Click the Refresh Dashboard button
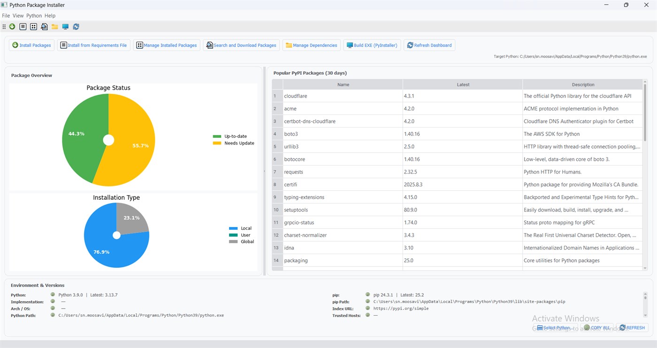This screenshot has height=348, width=657. [429, 45]
